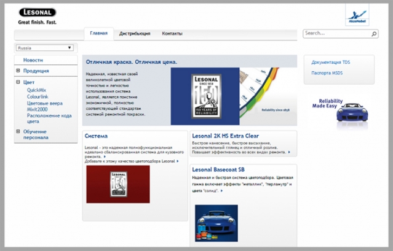393x251 pixels.
Task: Expand the Обучение персонала plus icon
Action: click(18, 131)
